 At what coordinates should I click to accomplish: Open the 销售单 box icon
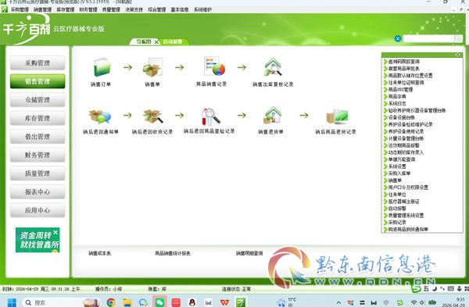point(152,67)
